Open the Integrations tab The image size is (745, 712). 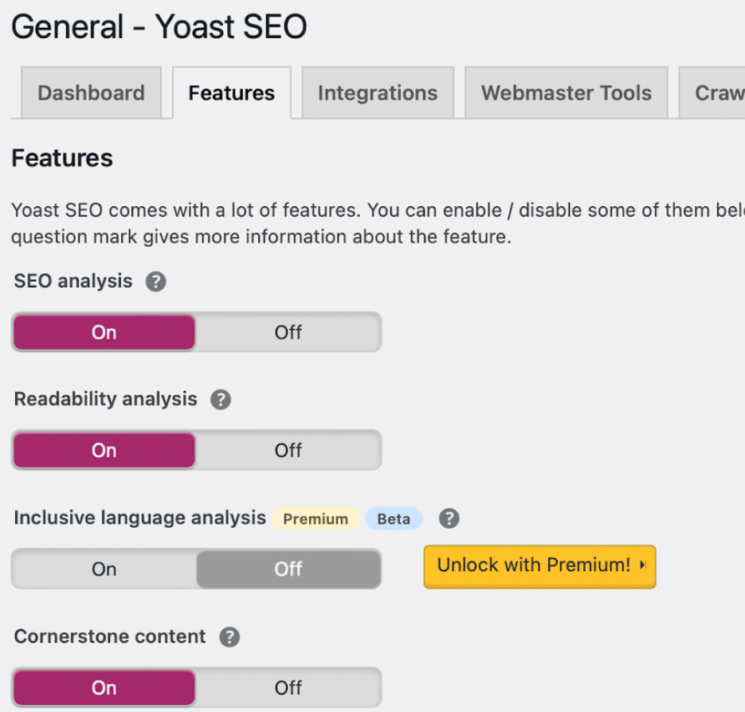378,92
